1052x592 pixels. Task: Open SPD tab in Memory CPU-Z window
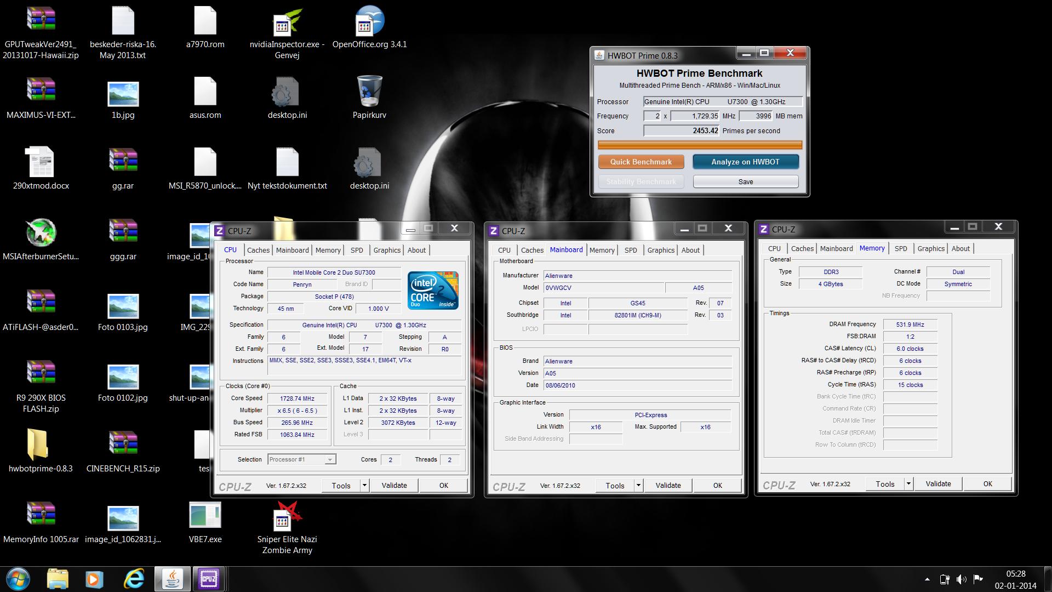tap(901, 248)
